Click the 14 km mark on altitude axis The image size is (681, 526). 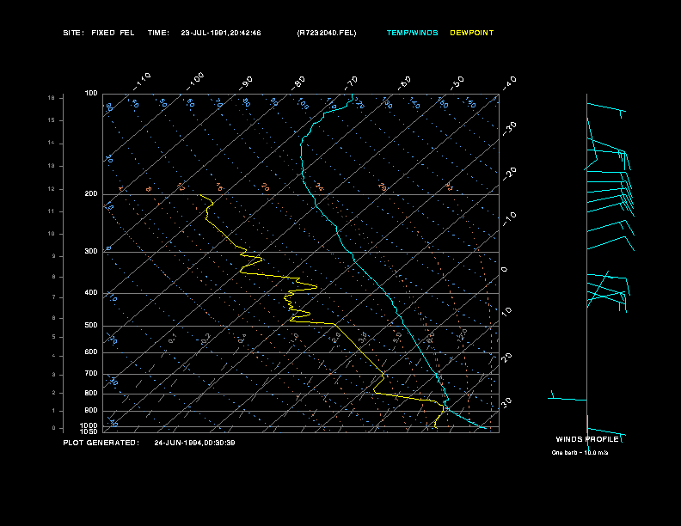(x=52, y=143)
